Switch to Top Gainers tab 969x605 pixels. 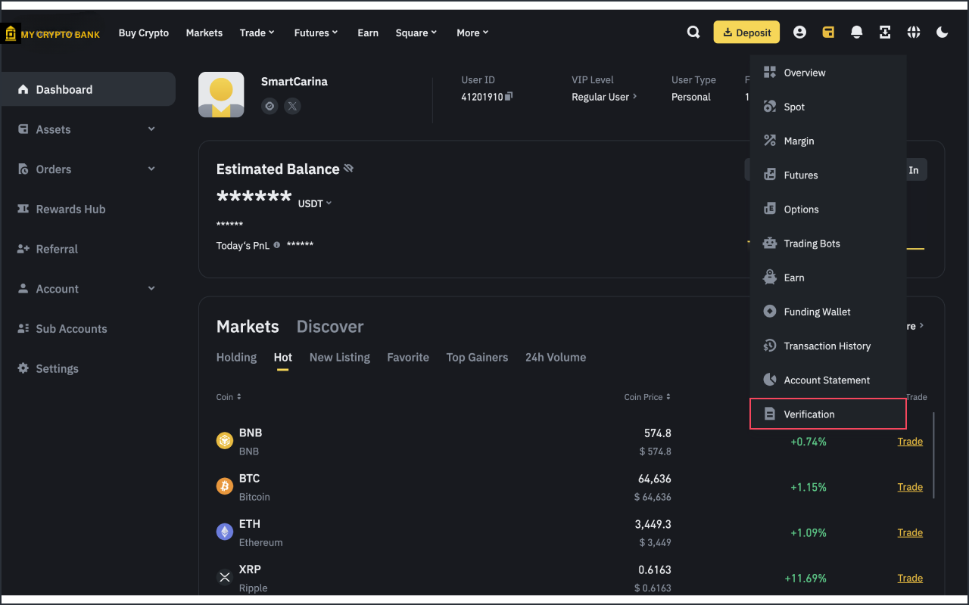(477, 358)
